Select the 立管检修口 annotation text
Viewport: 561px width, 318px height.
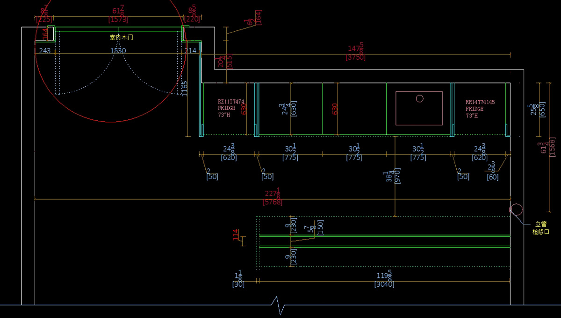pos(540,228)
